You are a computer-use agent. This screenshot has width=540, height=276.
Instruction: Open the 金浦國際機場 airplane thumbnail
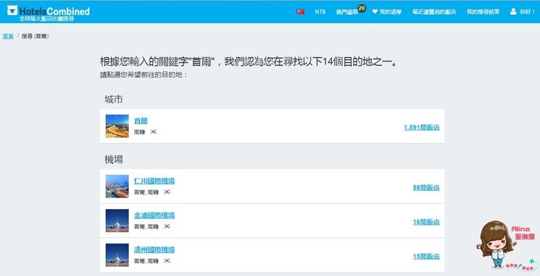(x=117, y=221)
